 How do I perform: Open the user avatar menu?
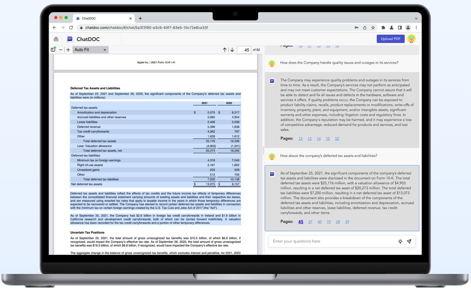coord(411,38)
